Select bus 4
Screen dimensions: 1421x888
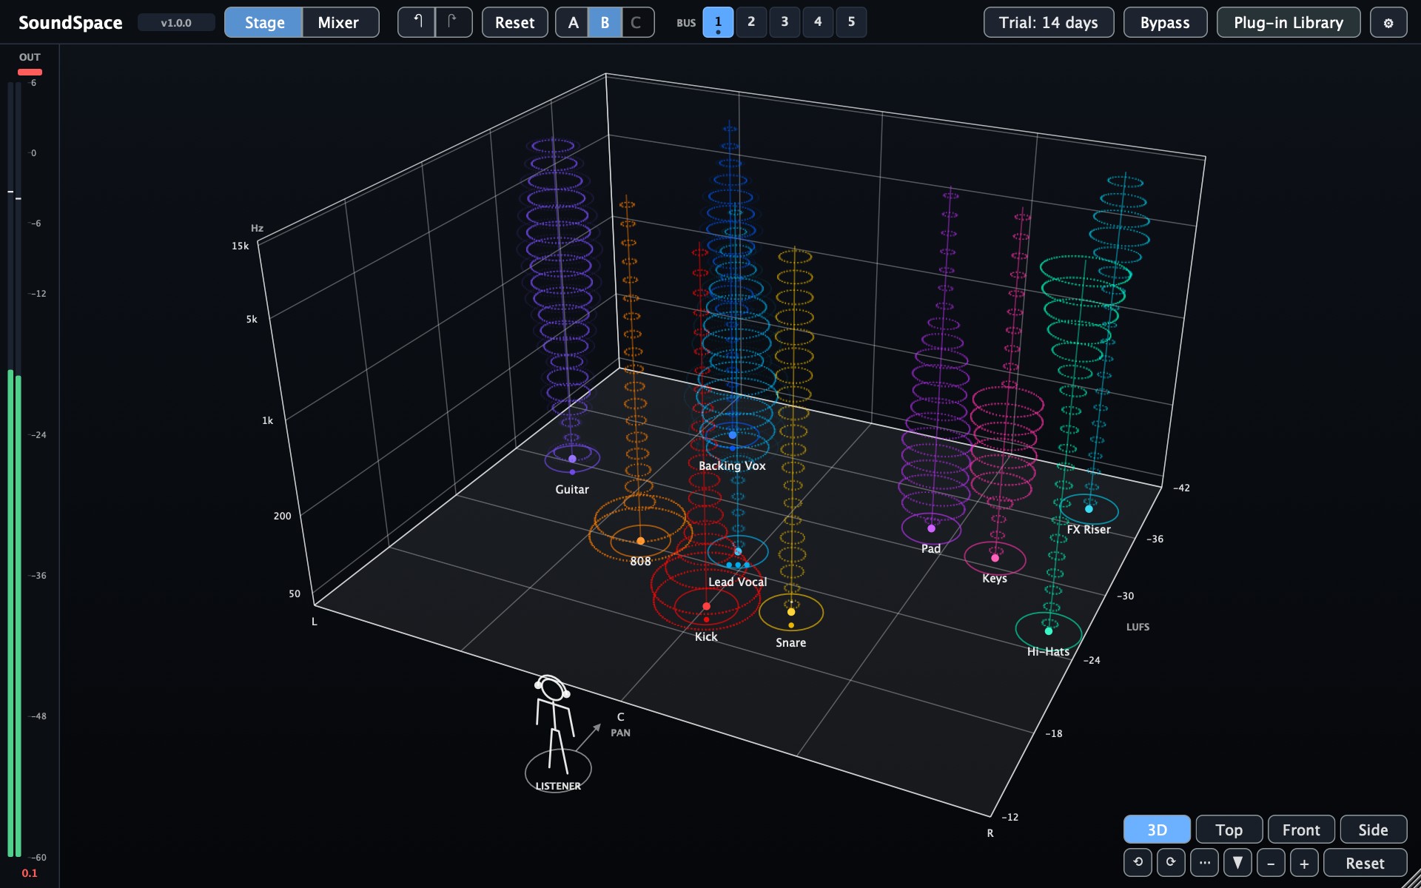[x=818, y=22]
